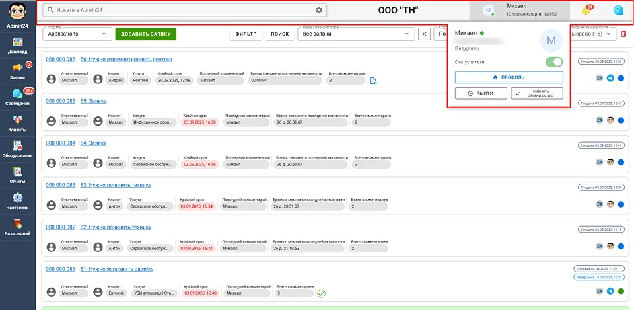
Task: Open application number link 000 000 085
Action: pyautogui.click(x=60, y=101)
